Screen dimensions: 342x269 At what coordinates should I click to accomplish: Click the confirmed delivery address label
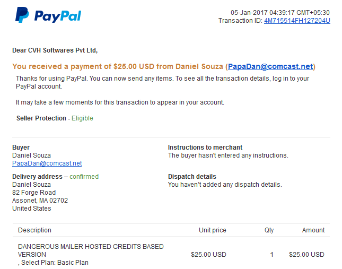pos(84,177)
